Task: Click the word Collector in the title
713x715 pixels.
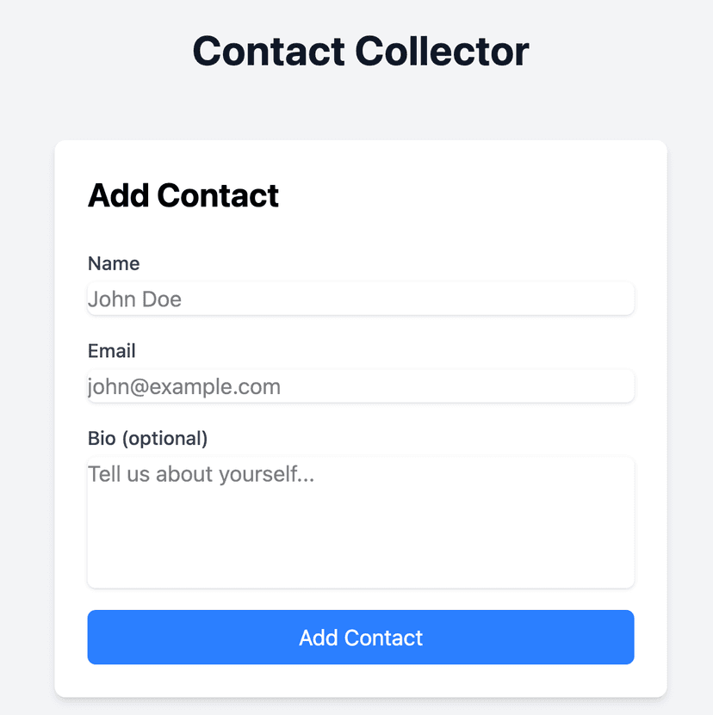Action: [x=442, y=51]
